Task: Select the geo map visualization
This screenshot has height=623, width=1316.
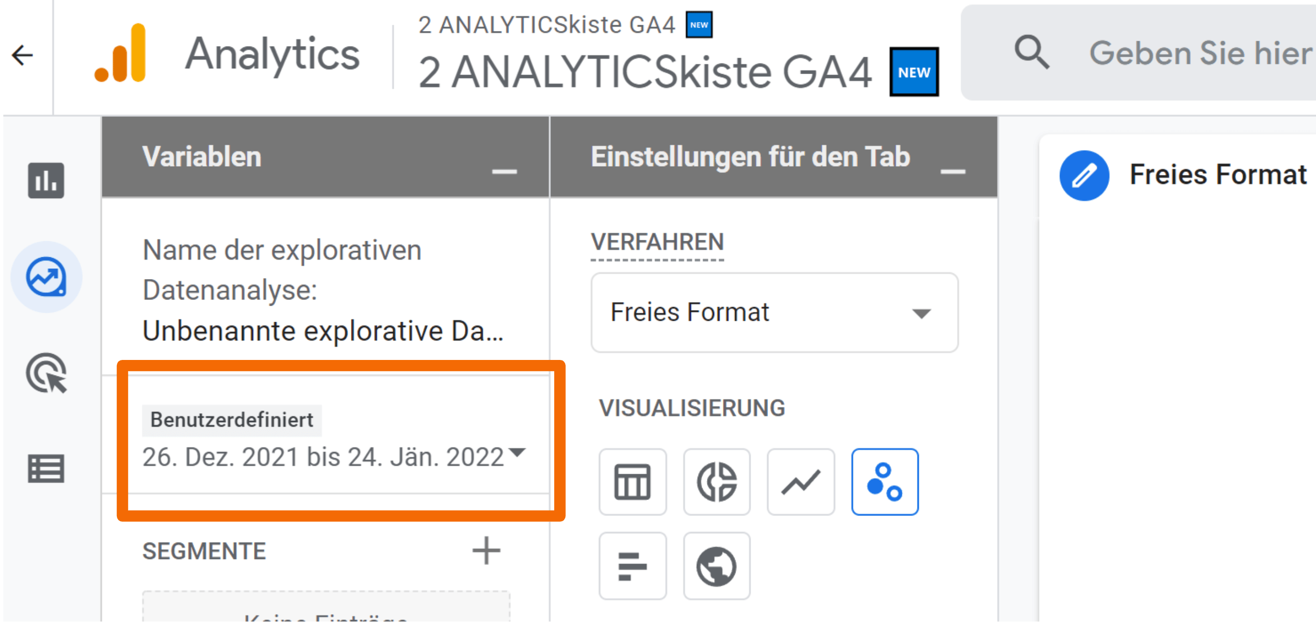Action: pos(717,566)
